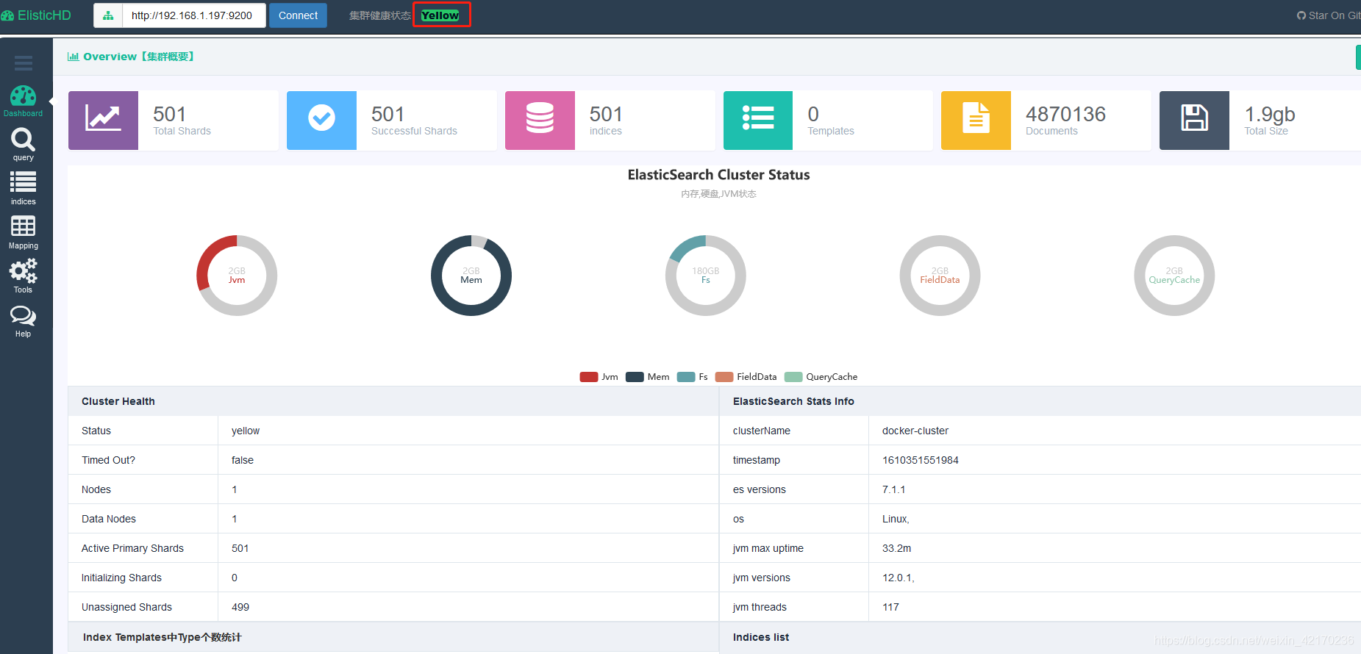The width and height of the screenshot is (1361, 654).
Task: Open the Star On GitHub link
Action: pos(1328,15)
